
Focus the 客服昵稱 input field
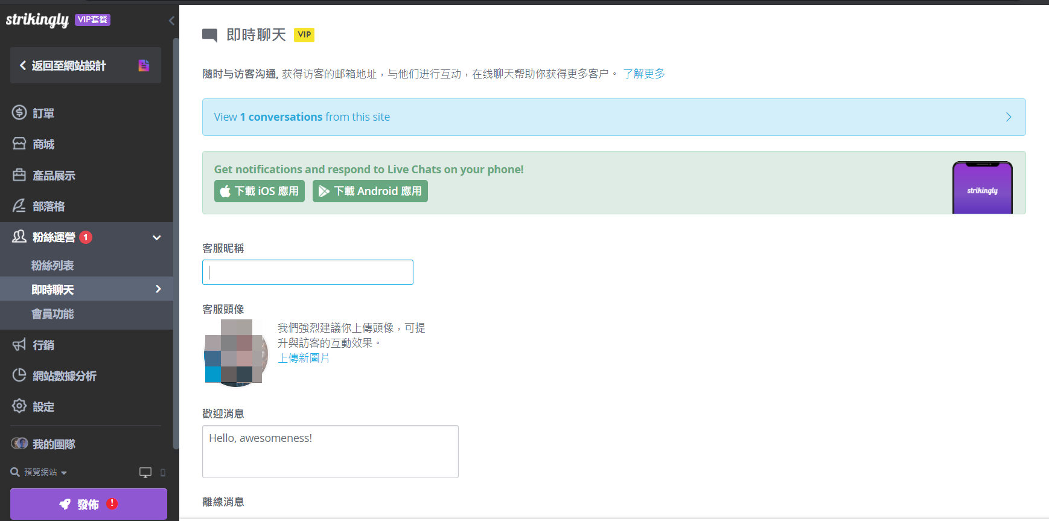pos(308,272)
